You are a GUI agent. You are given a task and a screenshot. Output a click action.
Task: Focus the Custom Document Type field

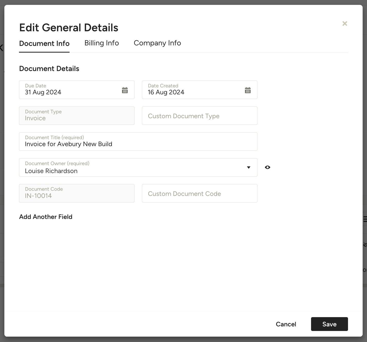(200, 116)
